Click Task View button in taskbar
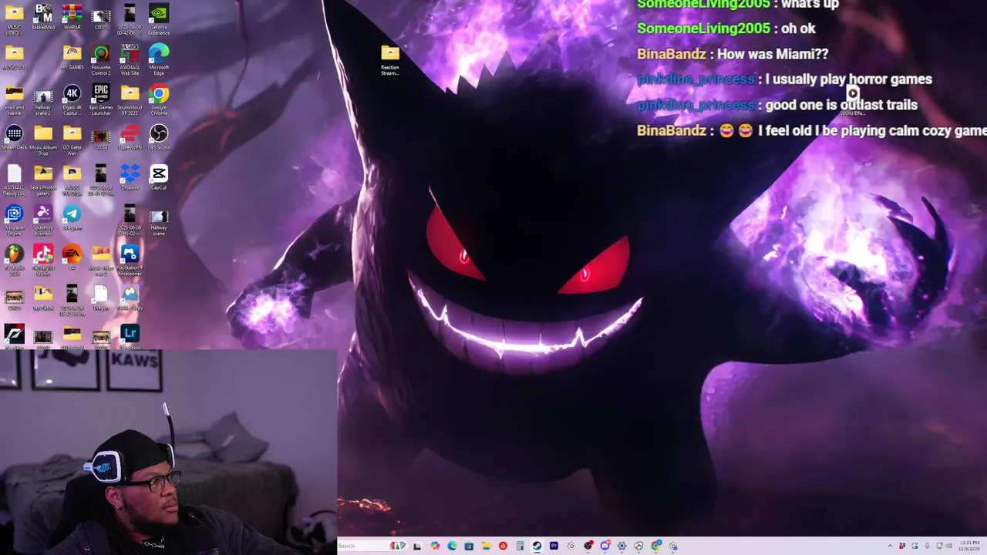Viewport: 987px width, 555px height. pyautogui.click(x=417, y=547)
